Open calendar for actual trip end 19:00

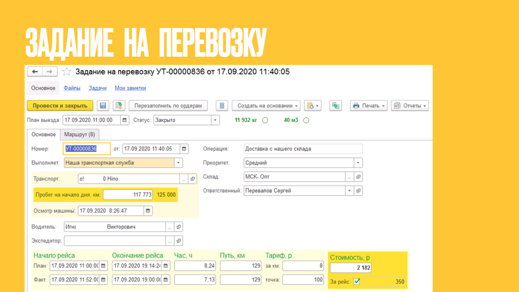pyautogui.click(x=166, y=280)
